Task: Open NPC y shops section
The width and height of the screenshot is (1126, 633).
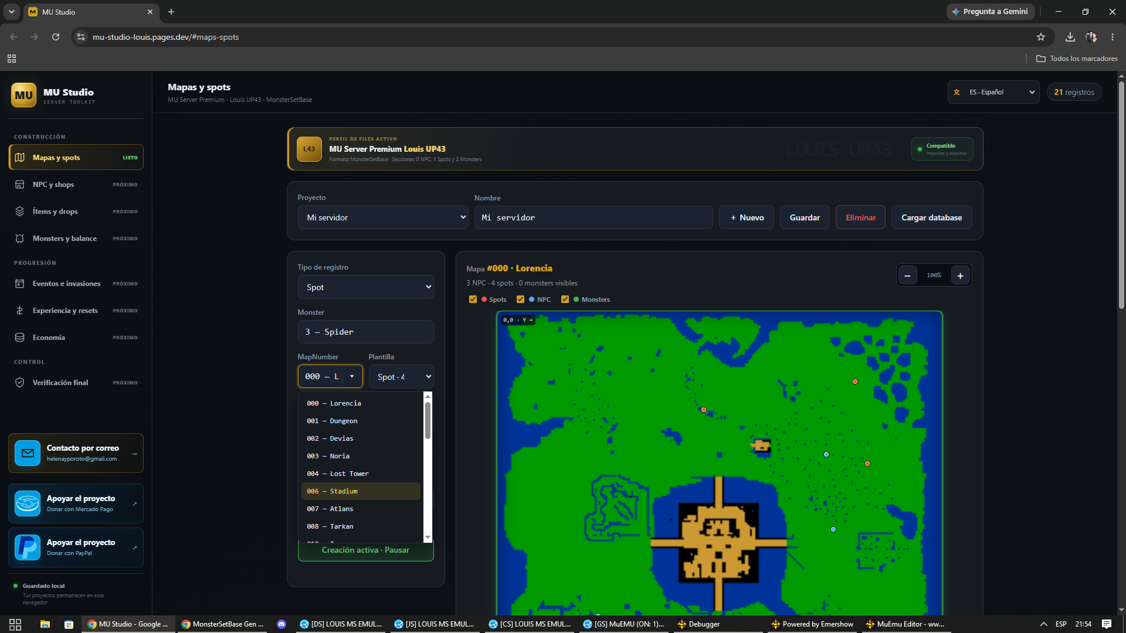Action: 76,185
